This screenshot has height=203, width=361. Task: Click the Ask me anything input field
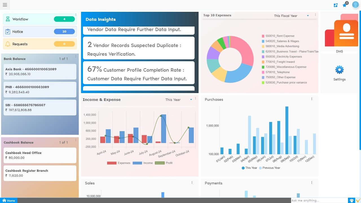pyautogui.click(x=319, y=200)
